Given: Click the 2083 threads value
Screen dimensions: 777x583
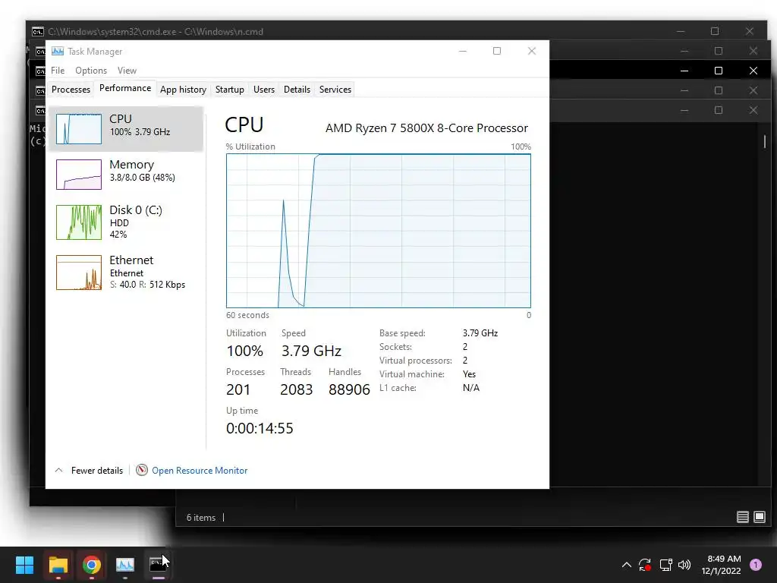Looking at the screenshot, I should 297,389.
